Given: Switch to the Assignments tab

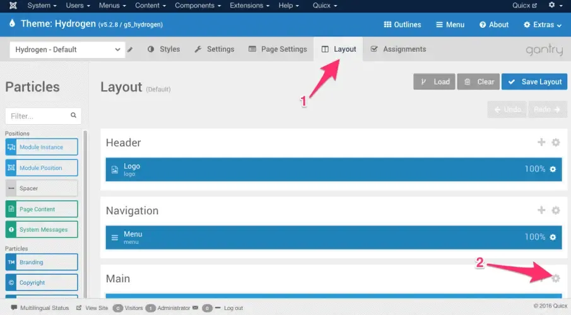Looking at the screenshot, I should (x=398, y=49).
